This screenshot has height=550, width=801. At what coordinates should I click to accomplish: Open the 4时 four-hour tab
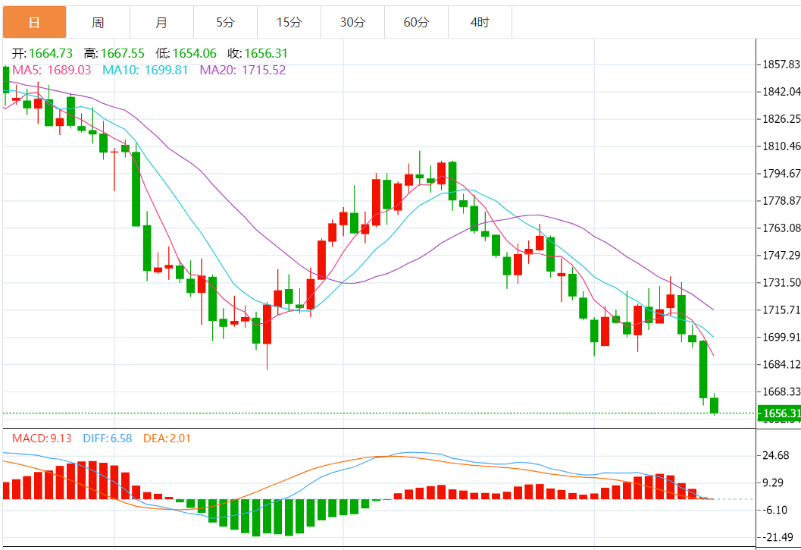[480, 22]
